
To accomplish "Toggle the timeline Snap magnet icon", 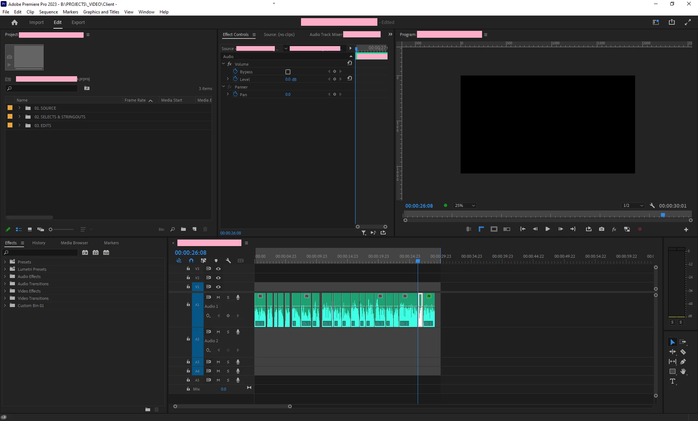I will (x=191, y=261).
